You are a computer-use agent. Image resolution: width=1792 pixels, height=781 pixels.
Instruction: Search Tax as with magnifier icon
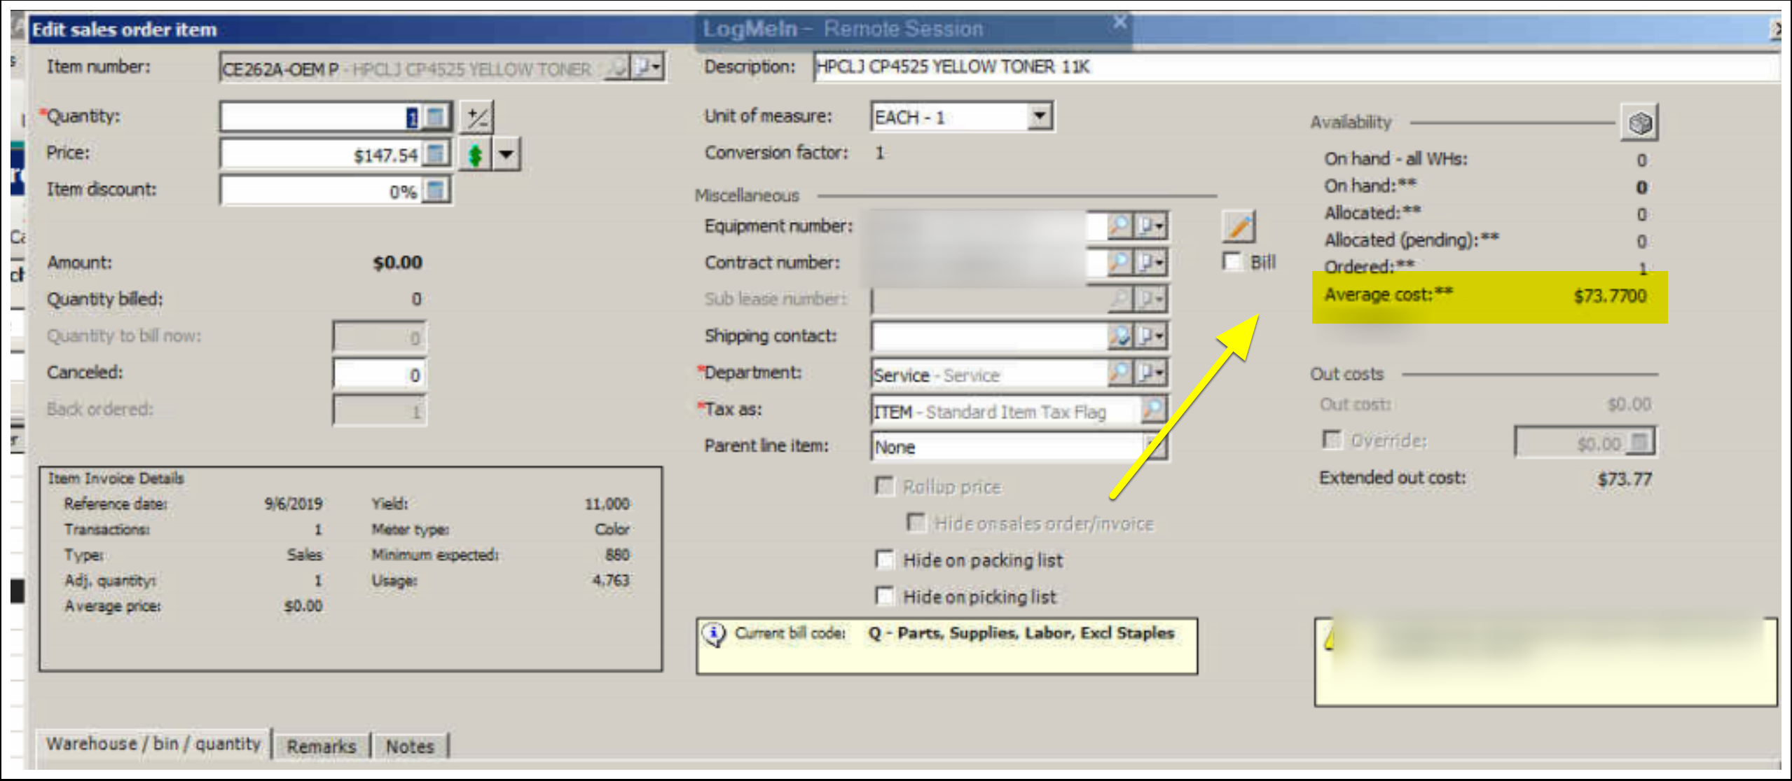1153,409
